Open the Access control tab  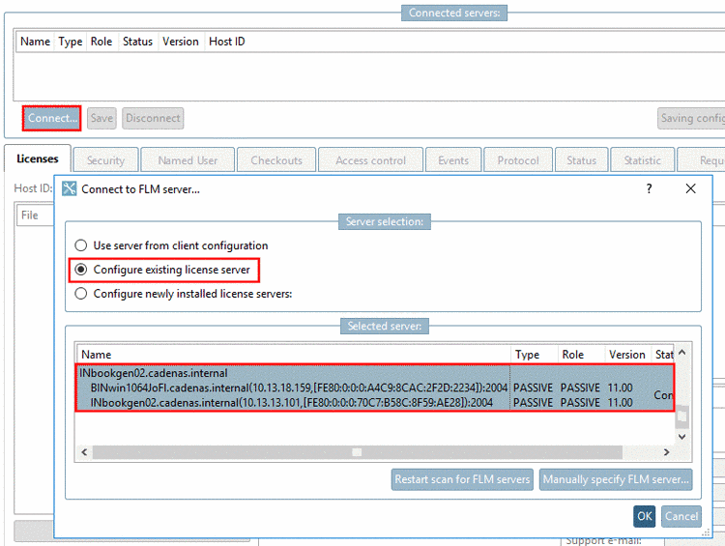[371, 160]
